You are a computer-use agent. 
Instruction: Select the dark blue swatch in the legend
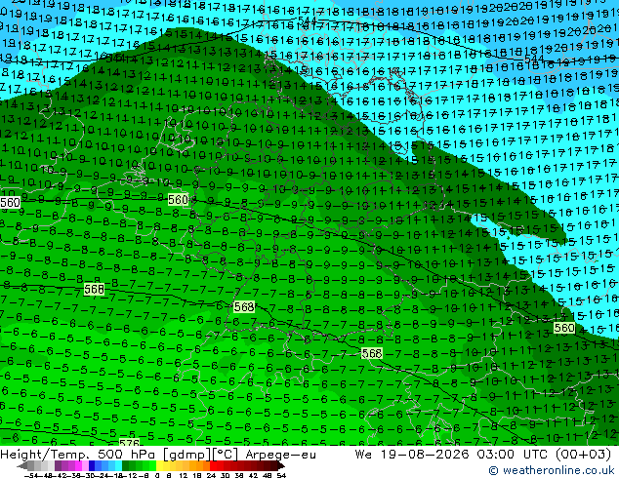pyautogui.click(x=92, y=465)
